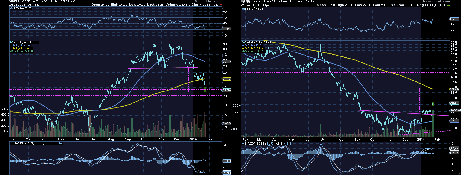Viewport: 461px width, 175px height.
Task: Click 'YANG (Daily) 28.03' price legend
Action: click(257, 42)
